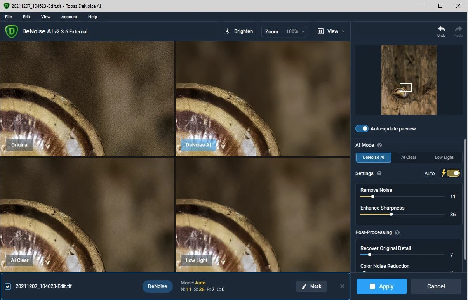Select the Original preview pane label
This screenshot has width=468, height=300.
tap(20, 145)
